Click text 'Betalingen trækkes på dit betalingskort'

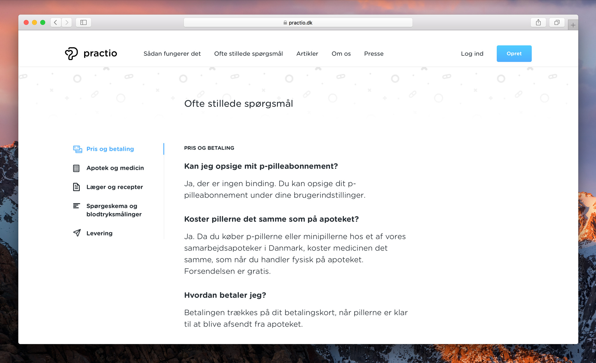coord(260,313)
